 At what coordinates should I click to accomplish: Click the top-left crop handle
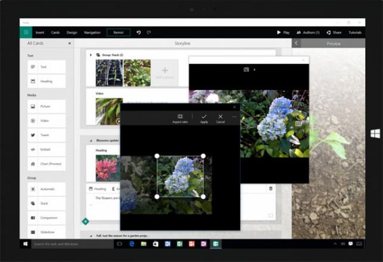click(157, 156)
